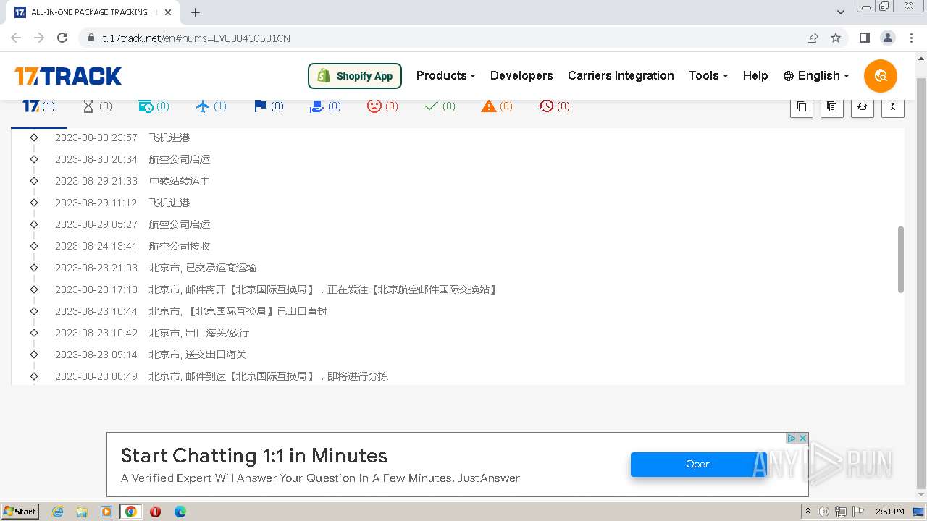927x521 pixels.
Task: Click the 2023-08-23 09:14 tracking event
Action: coord(151,355)
